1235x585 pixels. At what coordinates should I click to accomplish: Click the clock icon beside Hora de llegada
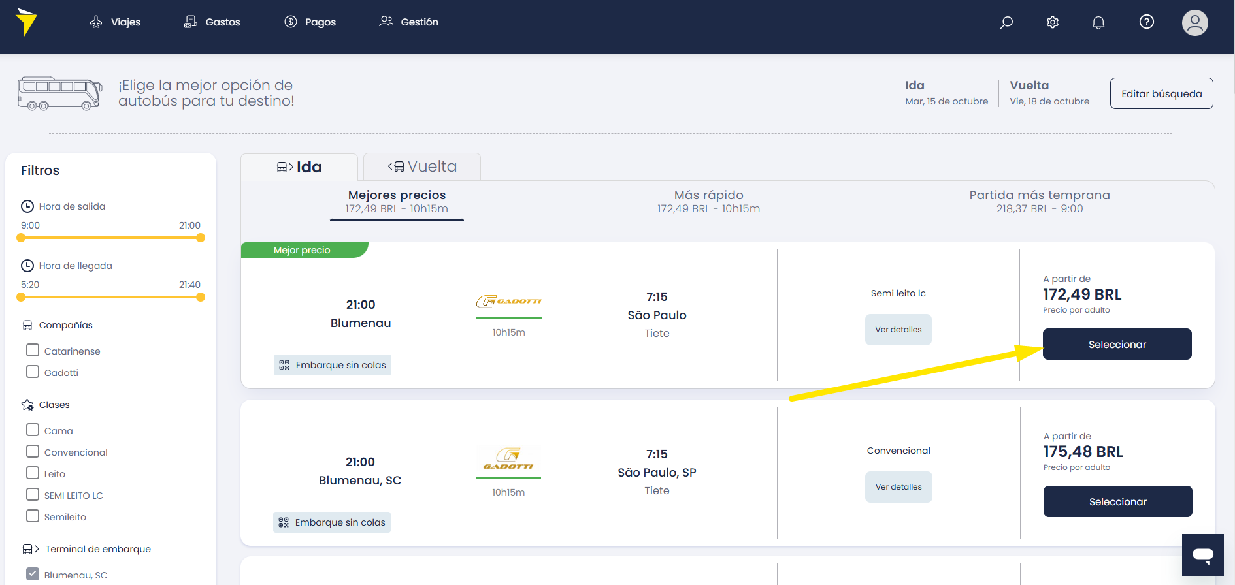pos(27,266)
